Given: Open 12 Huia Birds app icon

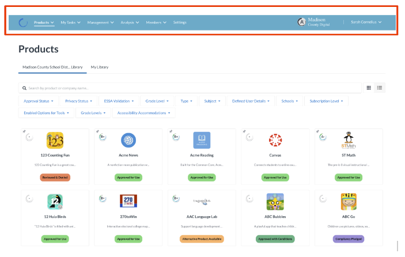Looking at the screenshot, I should click(55, 202).
